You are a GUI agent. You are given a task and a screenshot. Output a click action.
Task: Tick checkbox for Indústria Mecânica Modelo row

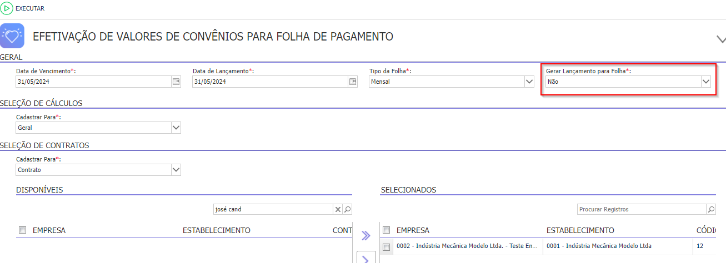click(x=387, y=246)
